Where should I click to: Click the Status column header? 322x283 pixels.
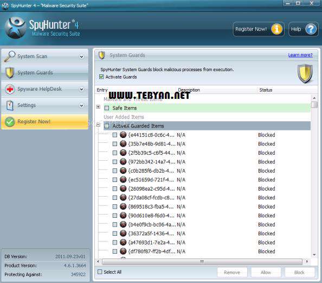coord(266,90)
